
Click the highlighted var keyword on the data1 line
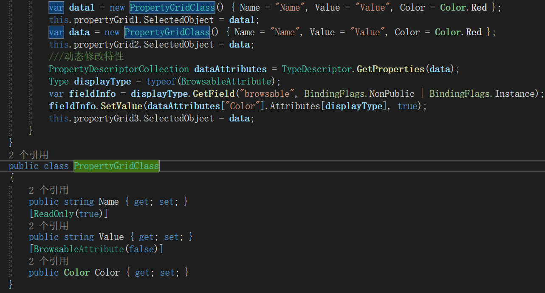coord(57,7)
